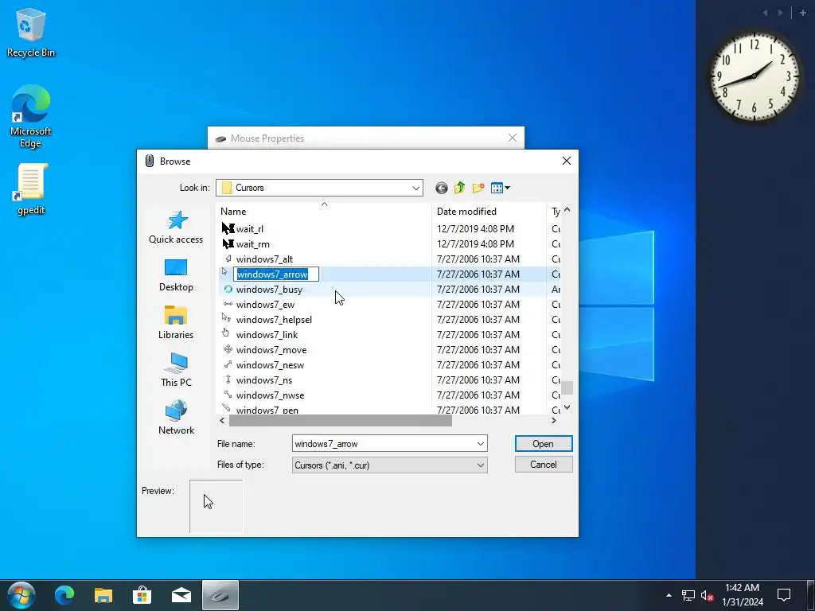Select the windows7_nwse cursor file

(270, 395)
